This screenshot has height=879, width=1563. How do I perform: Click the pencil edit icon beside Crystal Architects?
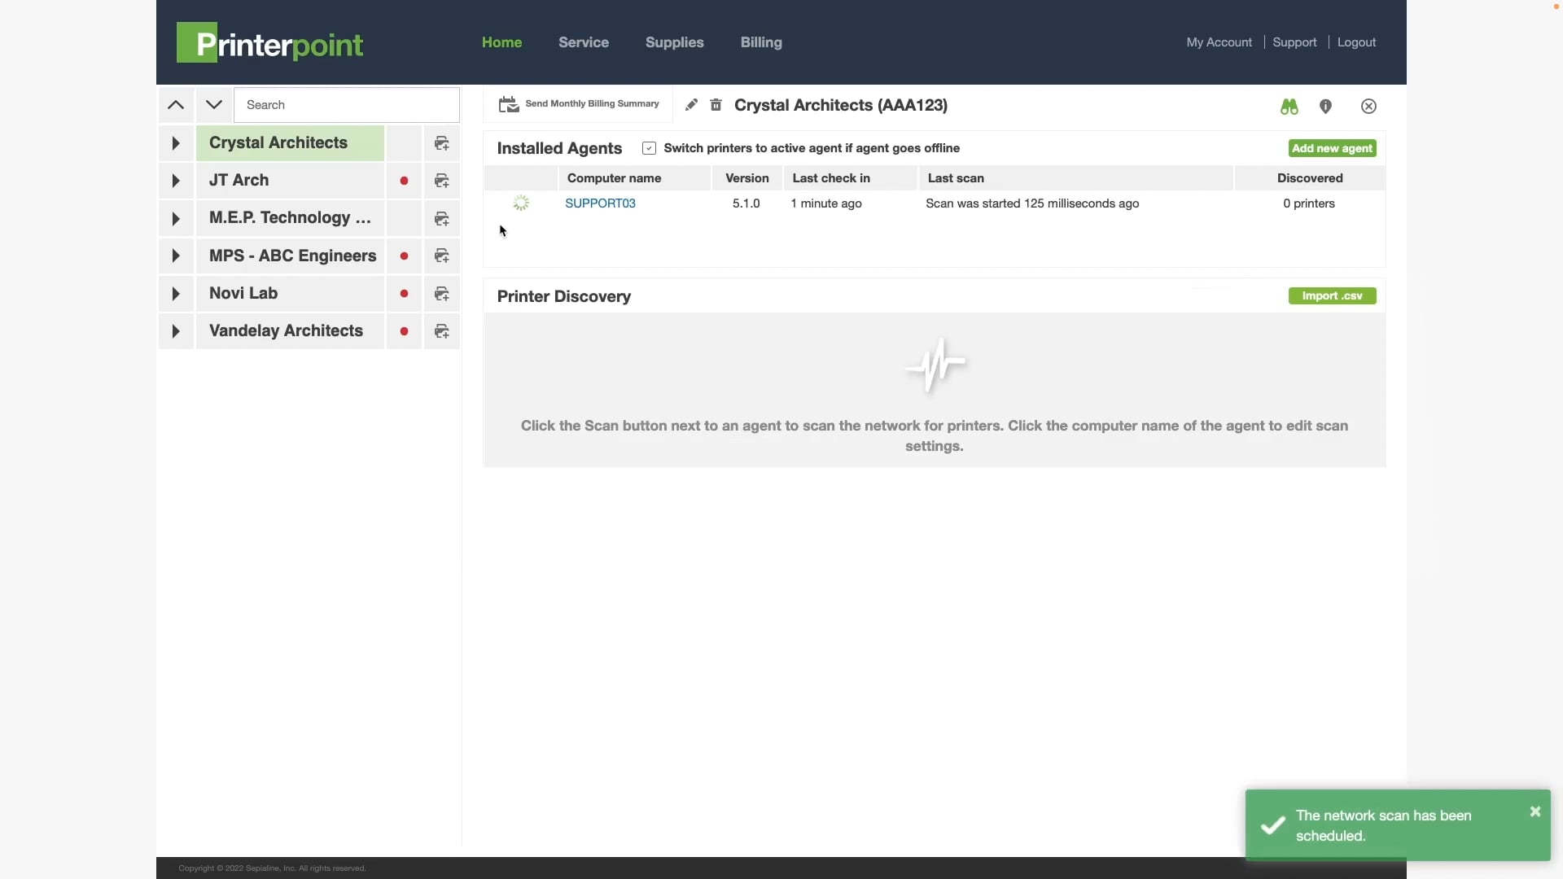pyautogui.click(x=691, y=105)
